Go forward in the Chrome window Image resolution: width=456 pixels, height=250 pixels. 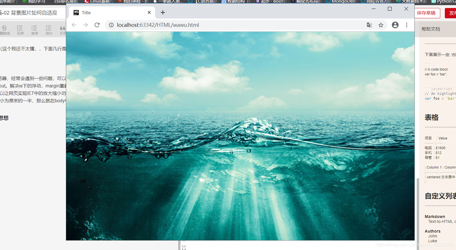(85, 25)
